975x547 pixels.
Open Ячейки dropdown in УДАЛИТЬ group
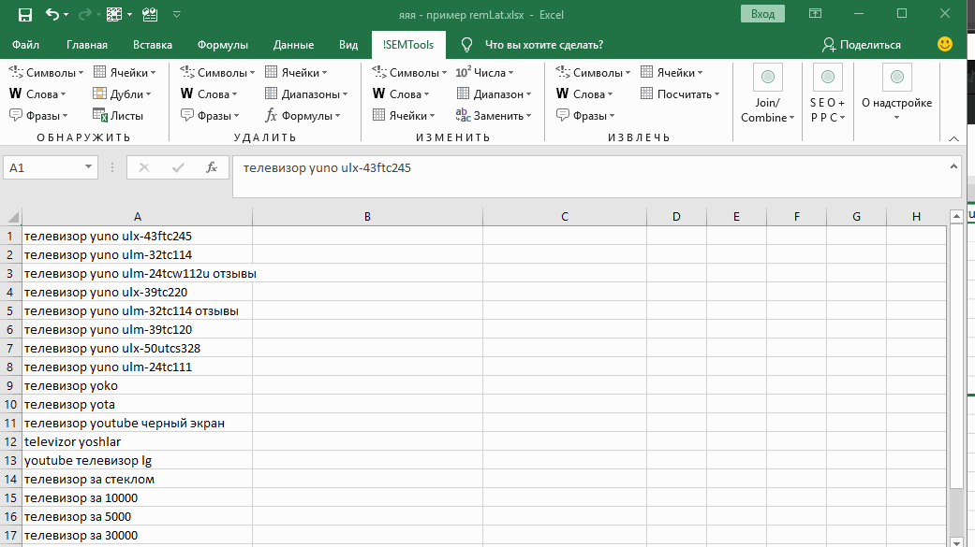(x=296, y=73)
